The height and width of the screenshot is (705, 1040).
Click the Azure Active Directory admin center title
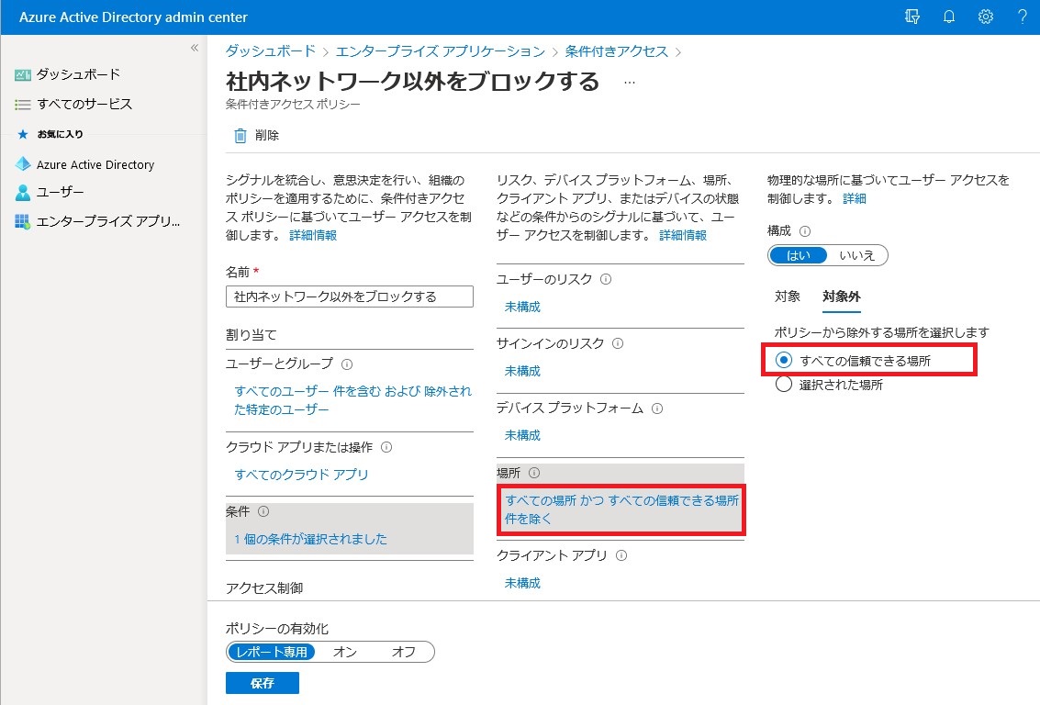133,17
